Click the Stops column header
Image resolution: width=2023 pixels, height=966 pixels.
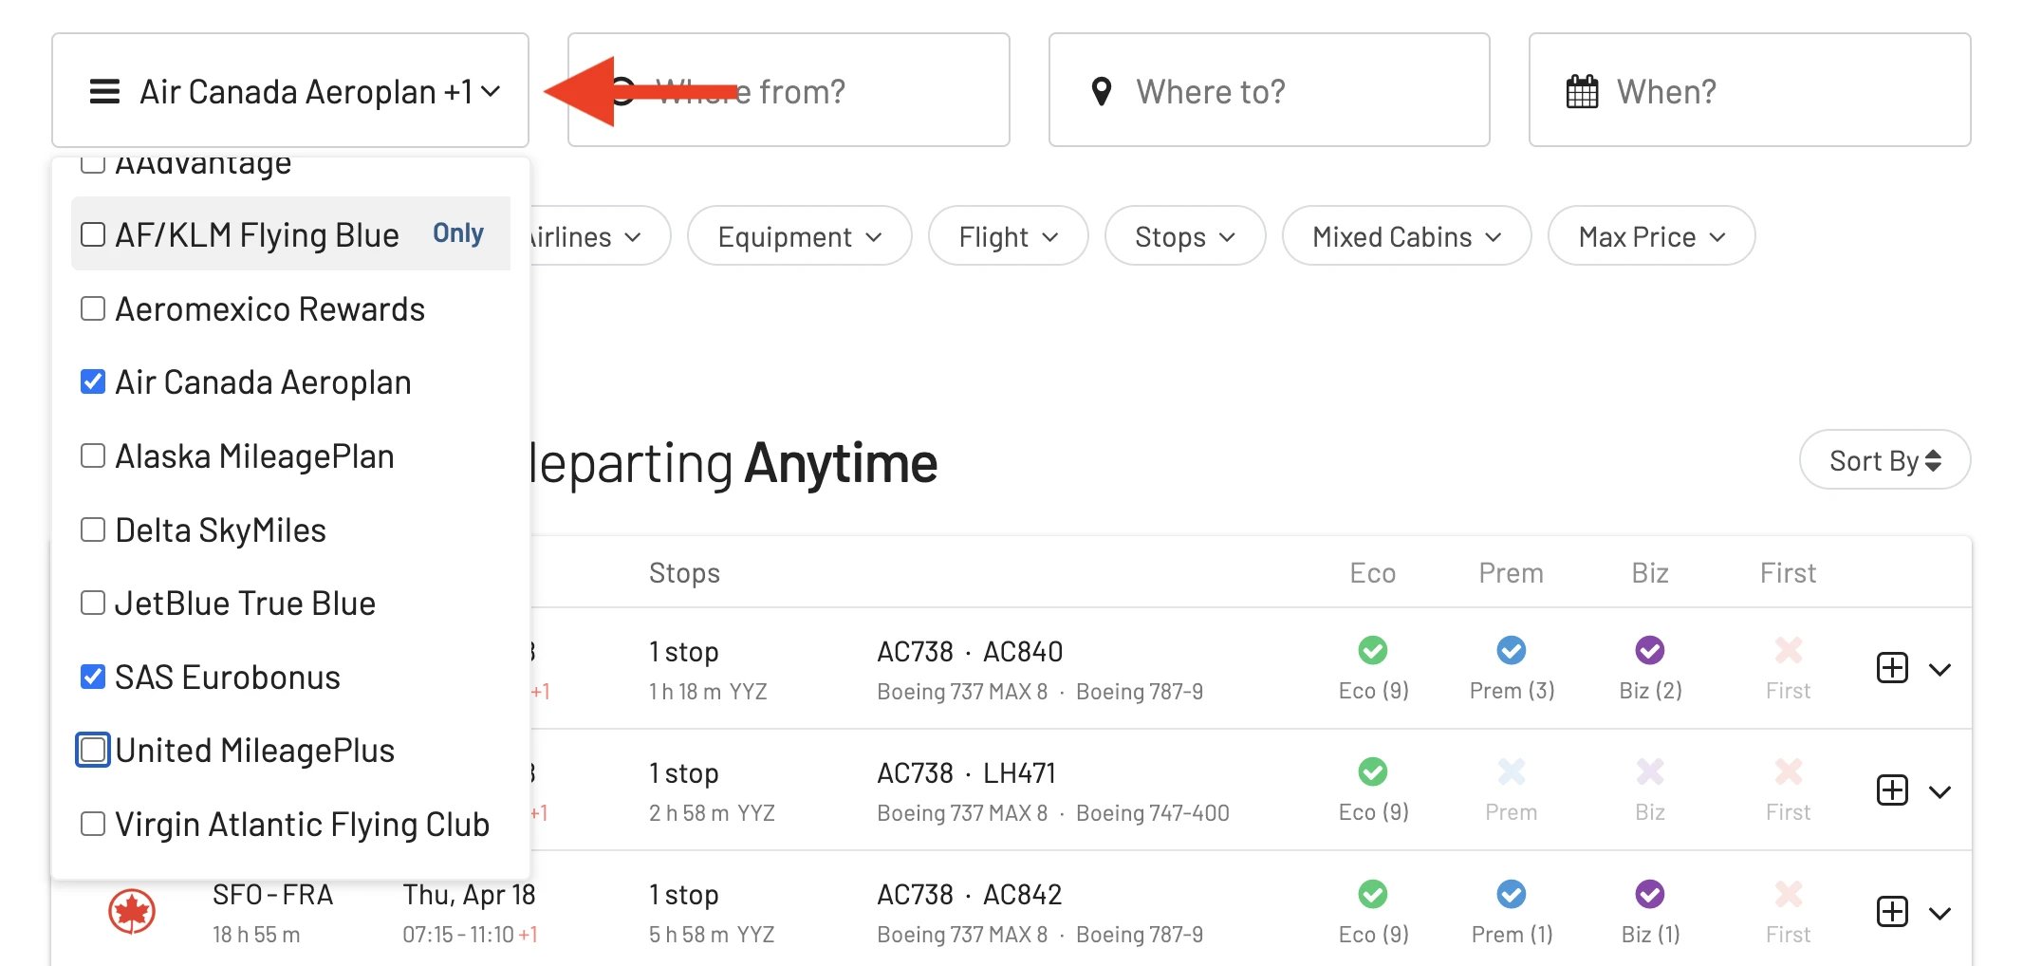pos(684,573)
